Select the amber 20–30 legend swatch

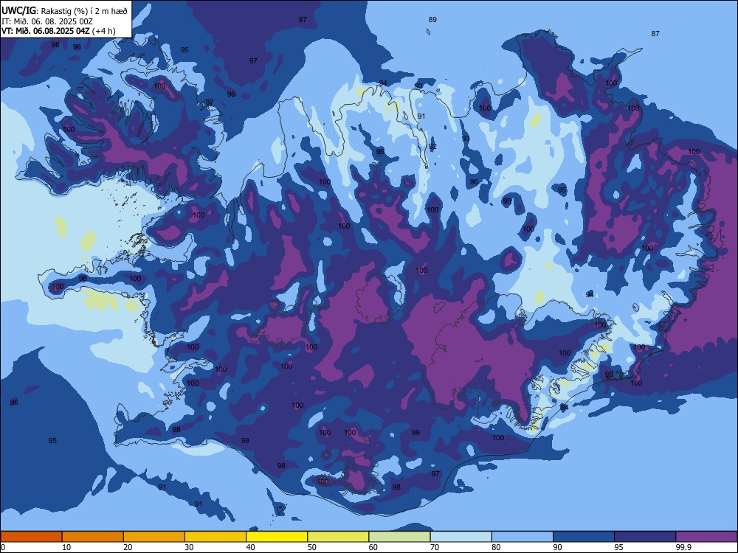(154, 537)
